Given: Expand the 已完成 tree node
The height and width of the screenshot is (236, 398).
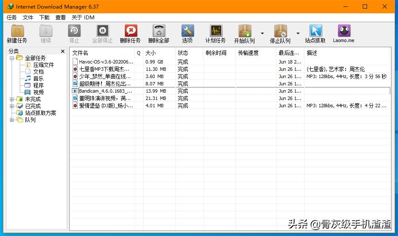Looking at the screenshot, I should click(x=12, y=106).
